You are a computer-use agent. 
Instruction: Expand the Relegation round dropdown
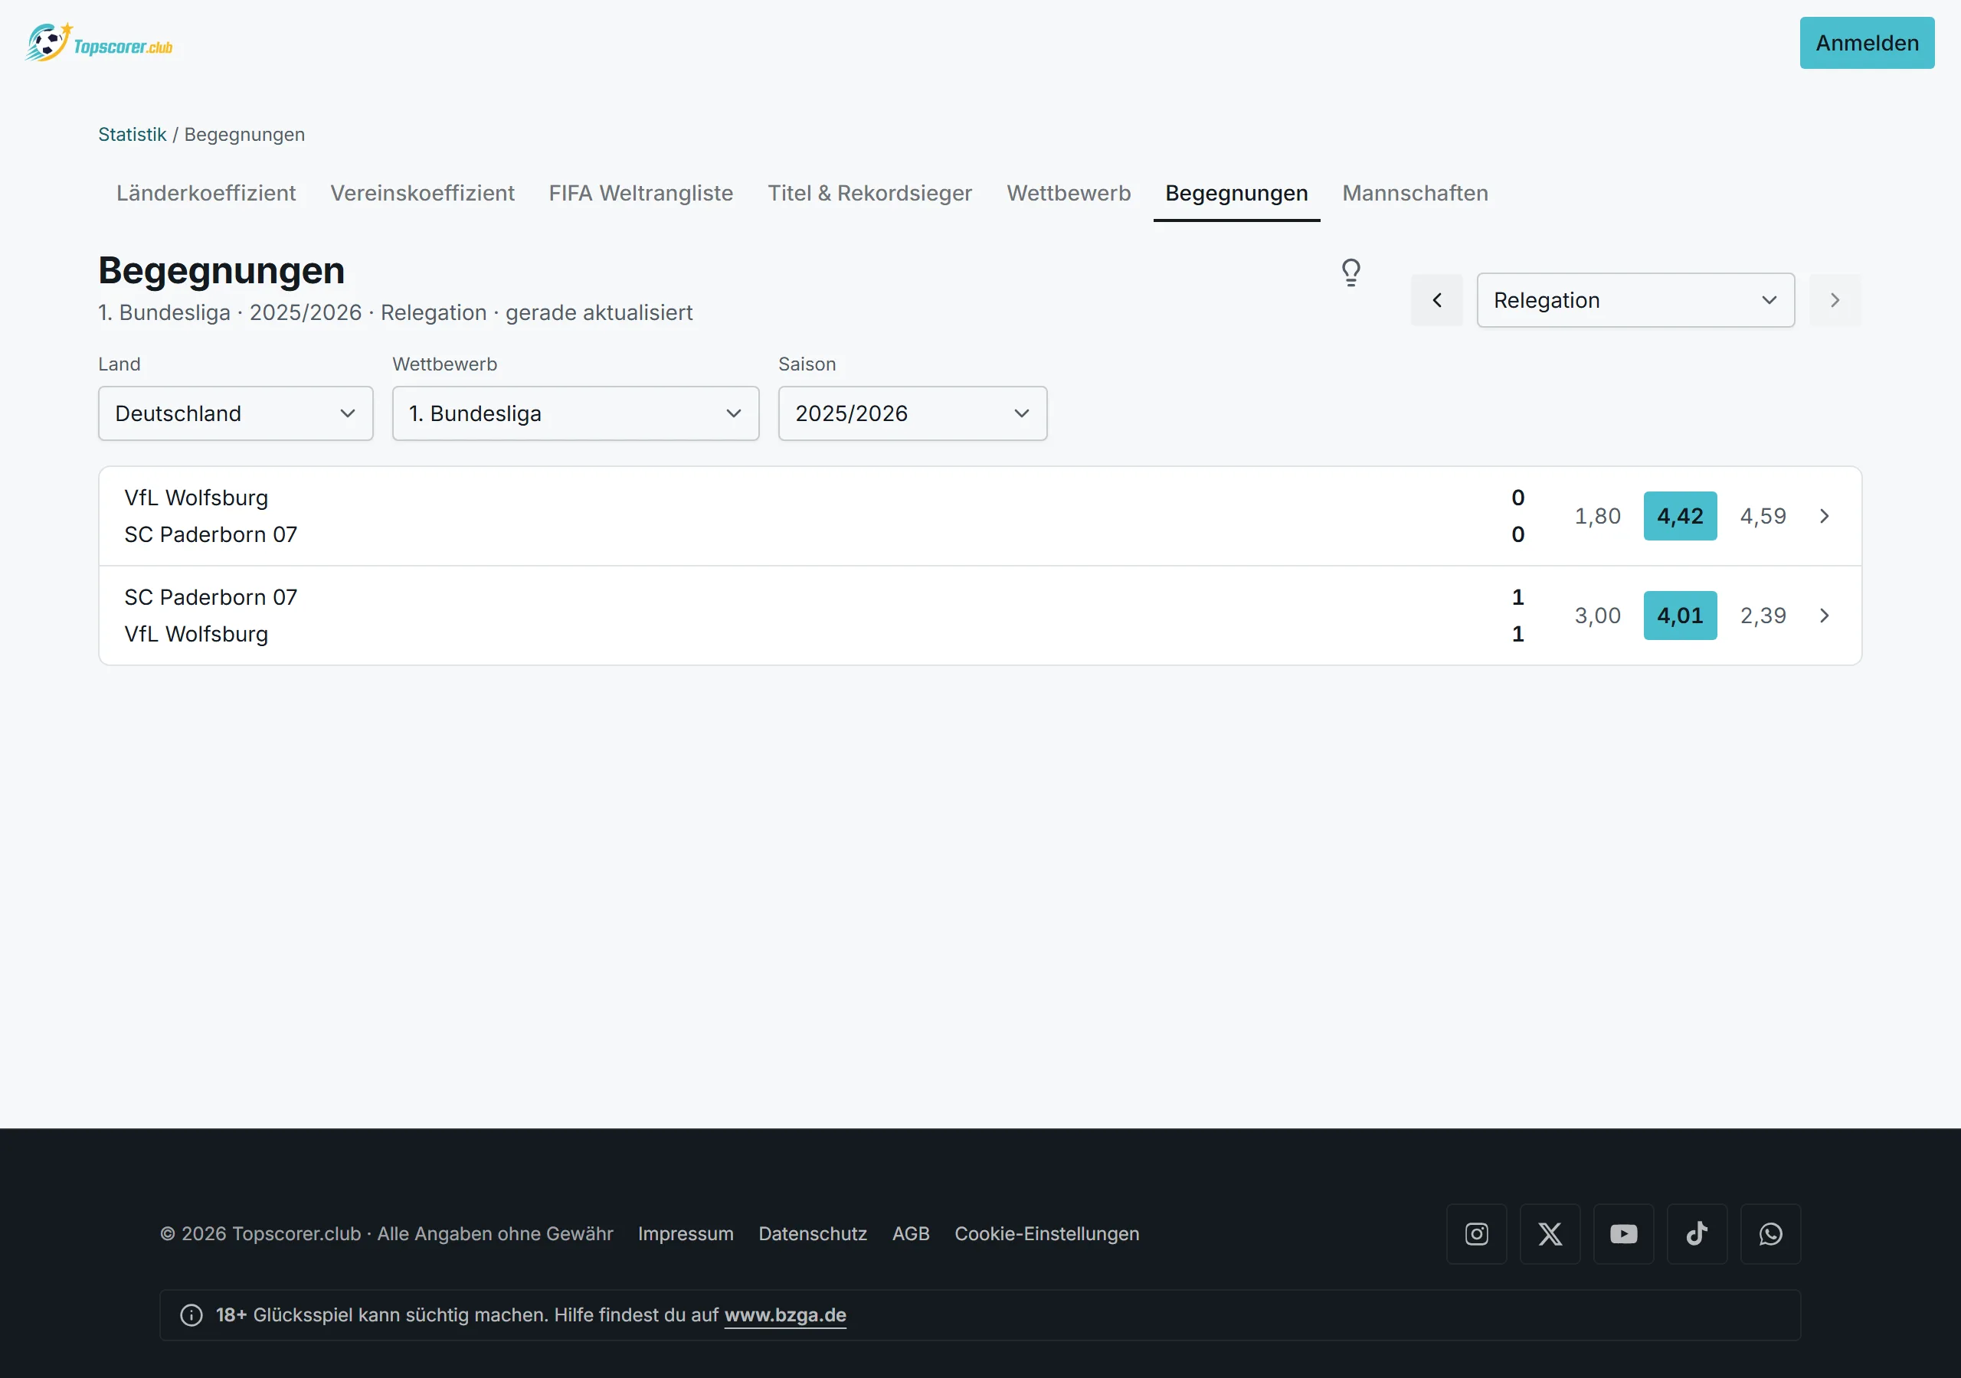[x=1635, y=299]
